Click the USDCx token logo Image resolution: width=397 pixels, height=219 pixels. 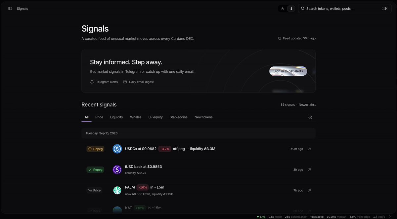(x=117, y=149)
